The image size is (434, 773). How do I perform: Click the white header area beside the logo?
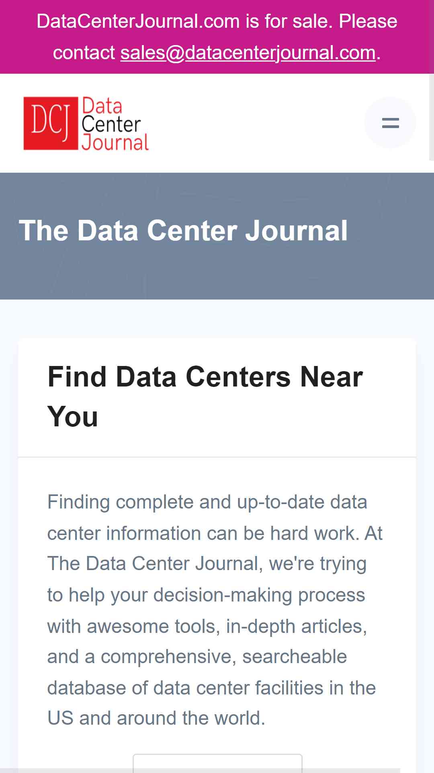tap(257, 123)
